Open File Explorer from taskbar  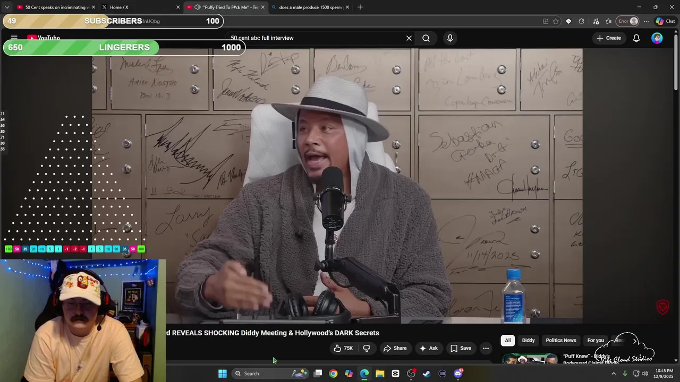[380, 374]
